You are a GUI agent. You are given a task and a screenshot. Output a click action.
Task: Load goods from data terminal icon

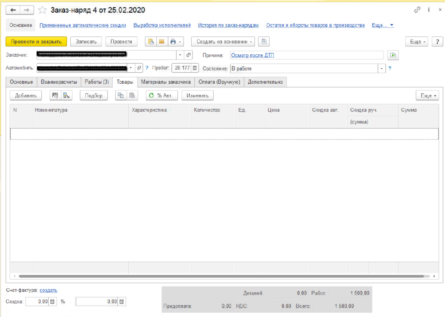[x=67, y=95]
